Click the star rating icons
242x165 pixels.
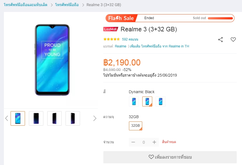112,39
